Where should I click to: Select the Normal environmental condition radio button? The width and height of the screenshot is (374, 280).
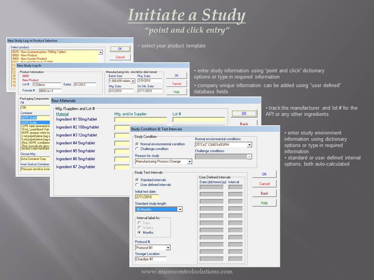tap(138, 144)
